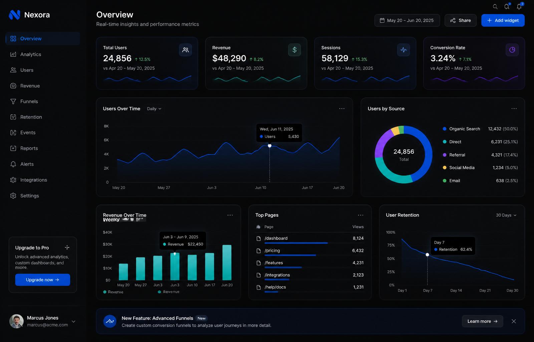Click the May 20 revenue bar

click(123, 272)
